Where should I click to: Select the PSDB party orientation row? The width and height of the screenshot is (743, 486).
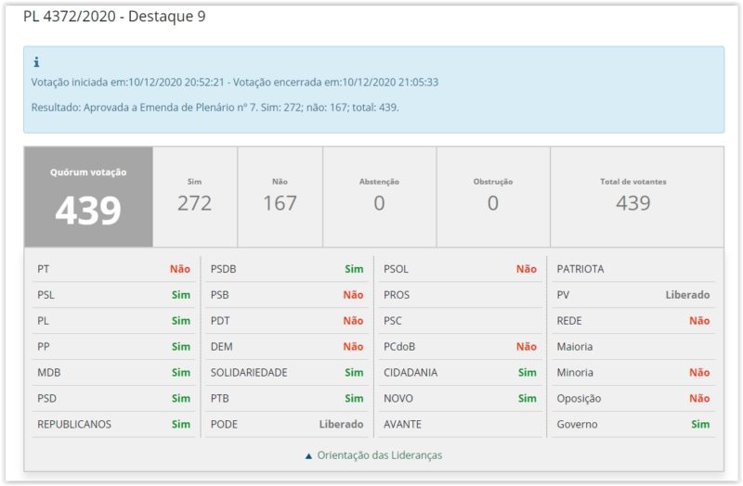point(286,269)
